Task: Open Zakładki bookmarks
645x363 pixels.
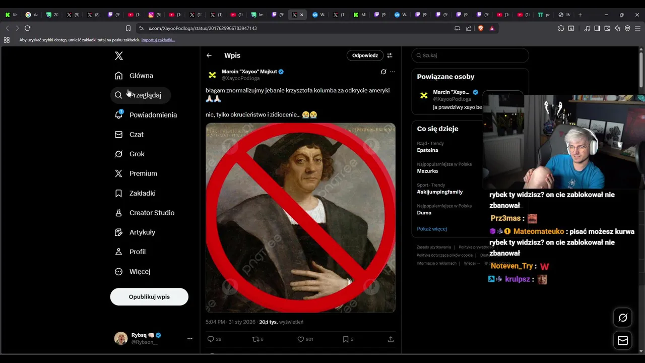Action: coord(136,193)
